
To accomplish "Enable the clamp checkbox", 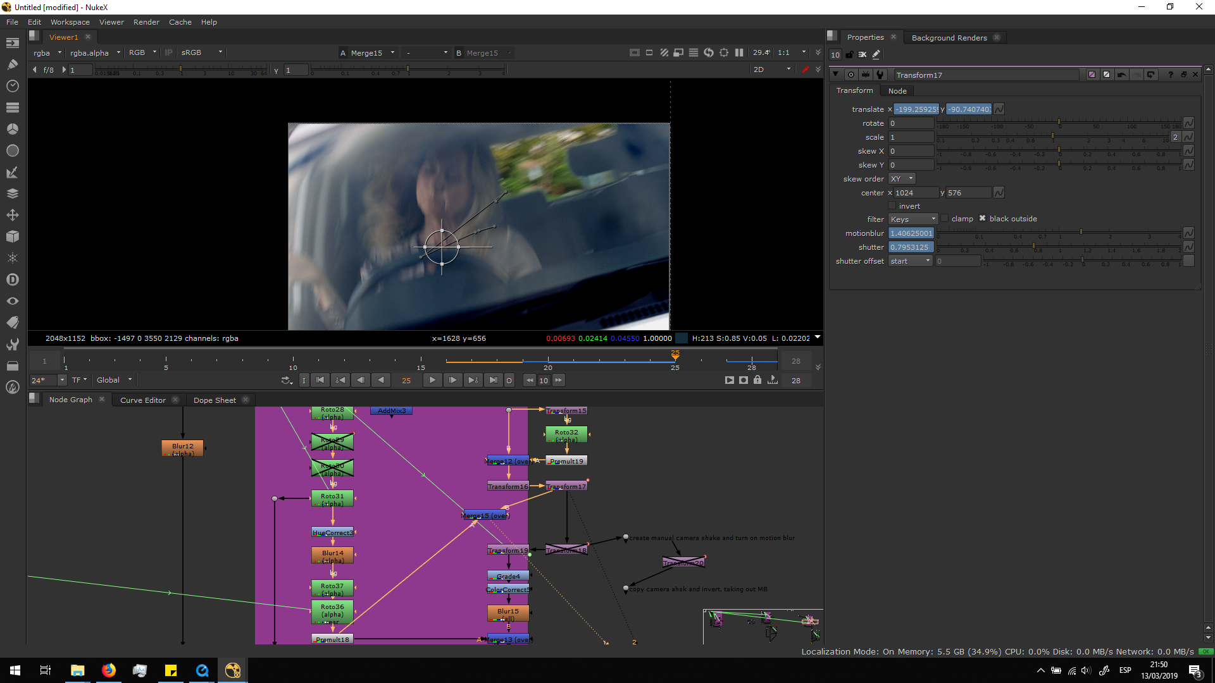I will click(x=945, y=218).
